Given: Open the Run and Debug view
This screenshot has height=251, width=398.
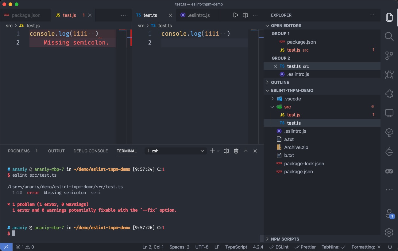Looking at the screenshot, I should coord(389,75).
